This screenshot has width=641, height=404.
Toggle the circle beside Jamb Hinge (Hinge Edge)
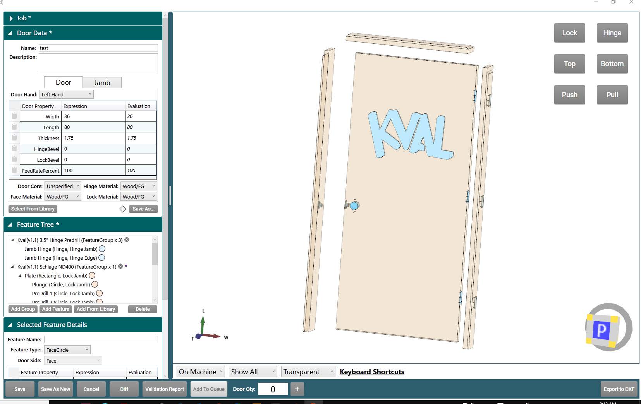(102, 258)
